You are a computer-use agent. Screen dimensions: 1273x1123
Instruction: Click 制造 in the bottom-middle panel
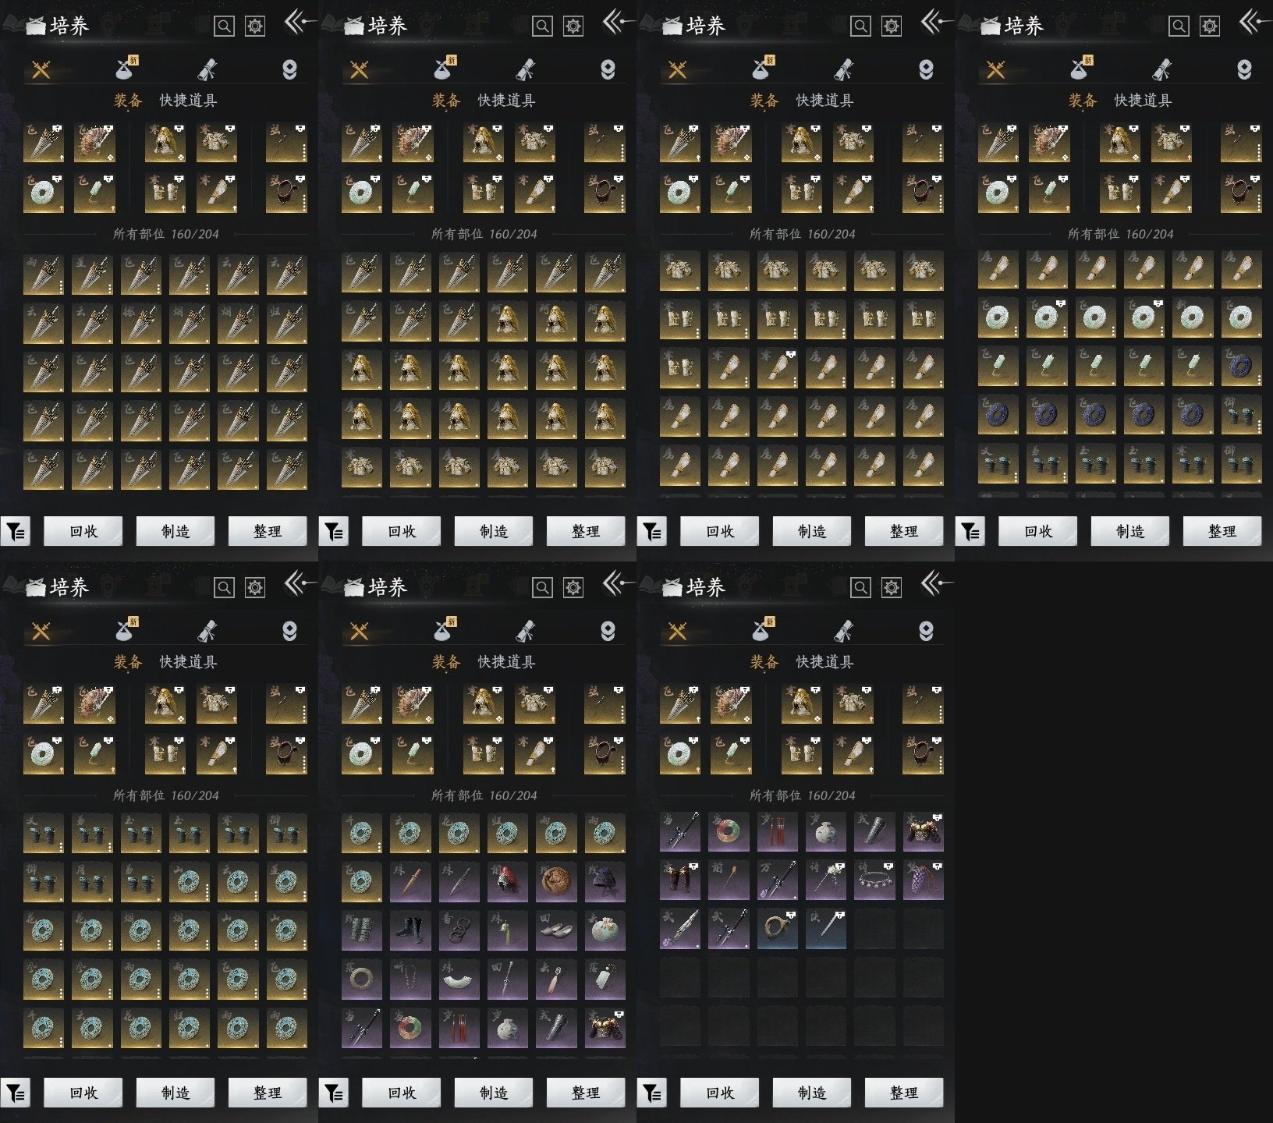494,1093
